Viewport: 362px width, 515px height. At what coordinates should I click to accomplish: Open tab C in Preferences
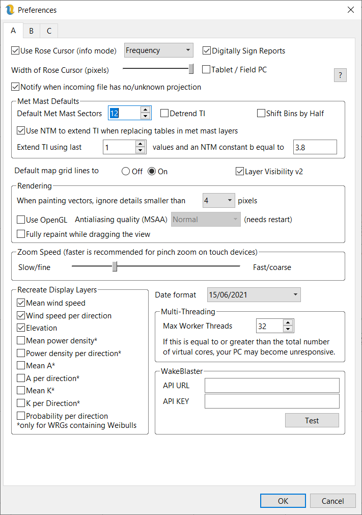(x=49, y=31)
